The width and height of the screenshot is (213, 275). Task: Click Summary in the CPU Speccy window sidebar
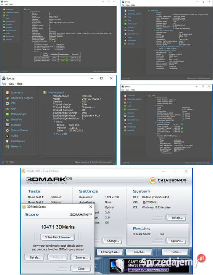pyautogui.click(x=10, y=10)
